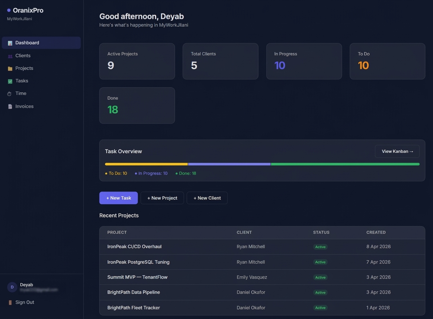Click the + New Project button
The height and width of the screenshot is (319, 433).
coord(162,198)
